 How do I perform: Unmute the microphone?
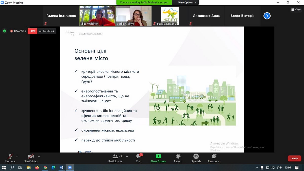10,158
